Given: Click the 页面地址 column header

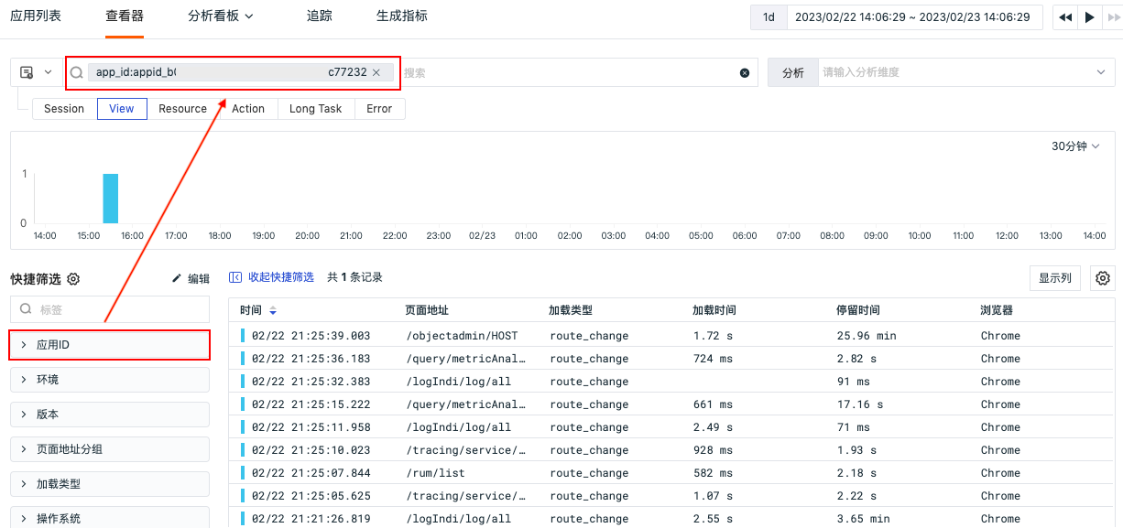Looking at the screenshot, I should 427,310.
